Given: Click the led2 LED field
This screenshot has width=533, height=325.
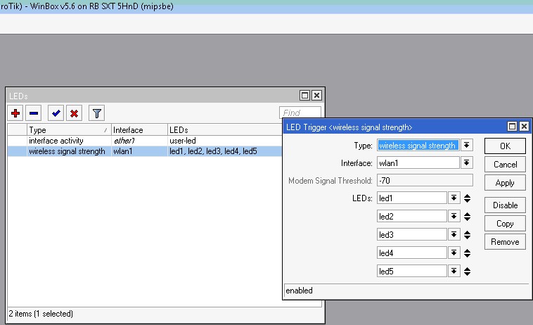Looking at the screenshot, I should [x=411, y=216].
